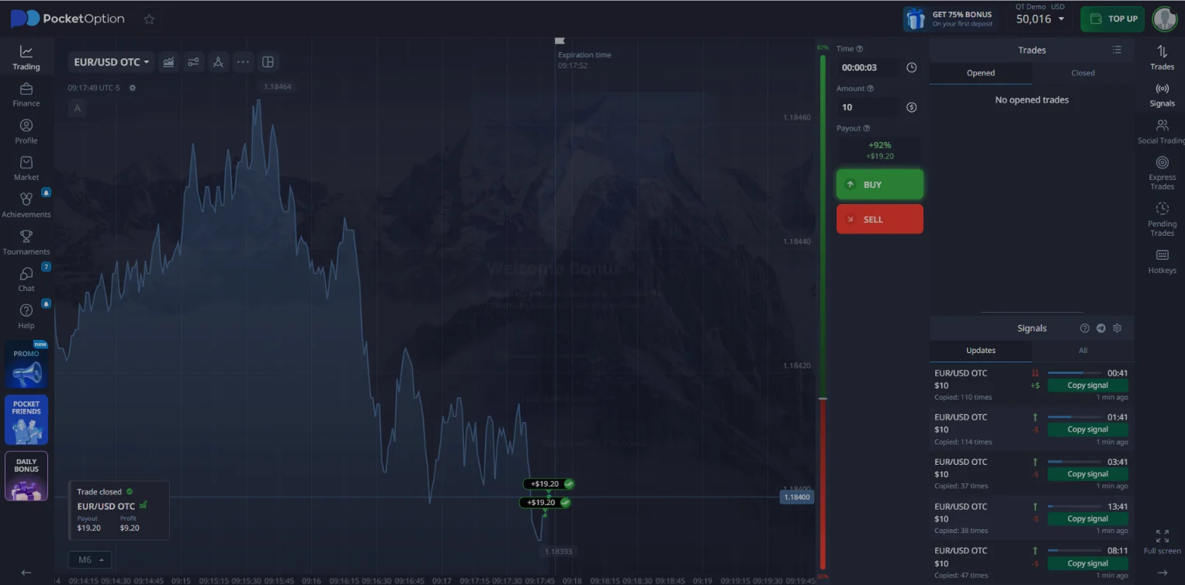Collapse the right sidebar arrow
Image resolution: width=1185 pixels, height=585 pixels.
coord(1162,573)
